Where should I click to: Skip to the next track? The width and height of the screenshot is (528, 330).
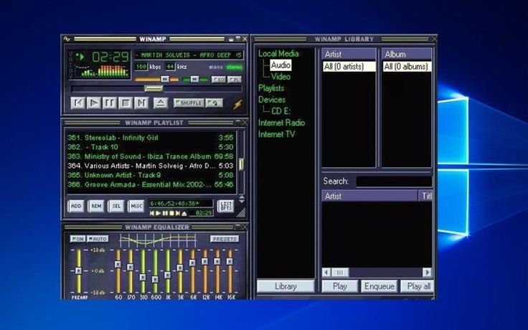click(141, 103)
